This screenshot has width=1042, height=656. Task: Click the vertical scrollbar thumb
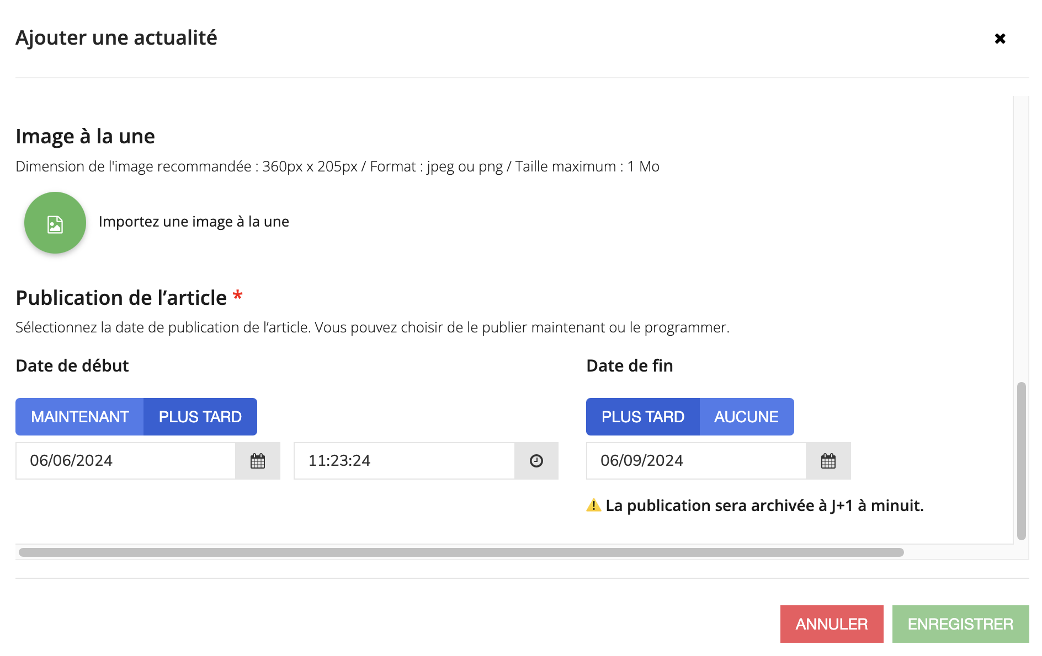[x=1021, y=460]
